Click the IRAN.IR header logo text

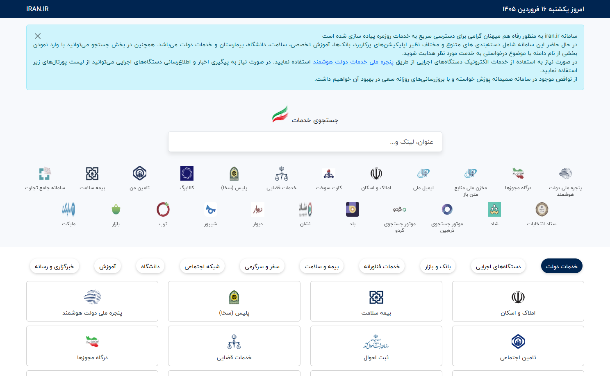point(37,9)
